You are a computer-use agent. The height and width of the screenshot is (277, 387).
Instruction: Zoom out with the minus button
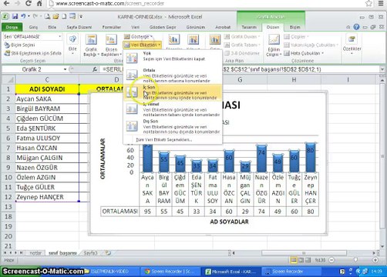331,260
